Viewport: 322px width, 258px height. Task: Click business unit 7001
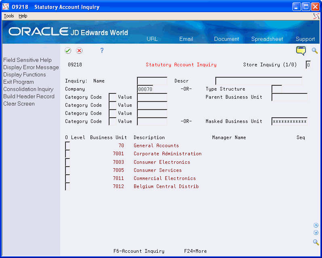[118, 154]
